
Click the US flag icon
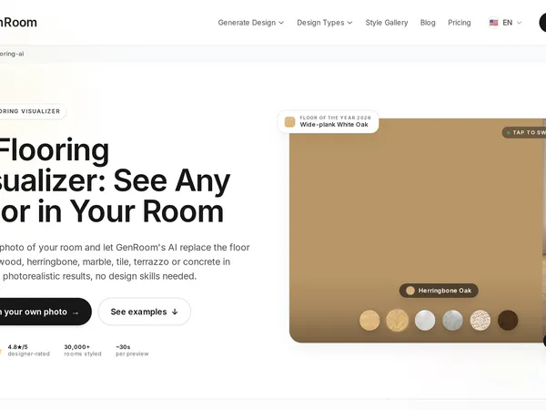[x=493, y=23]
